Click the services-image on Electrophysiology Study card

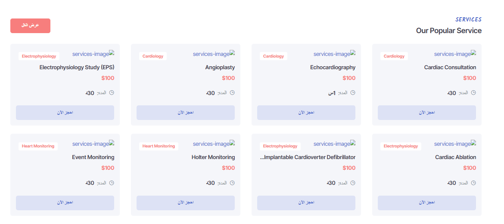click(x=93, y=54)
